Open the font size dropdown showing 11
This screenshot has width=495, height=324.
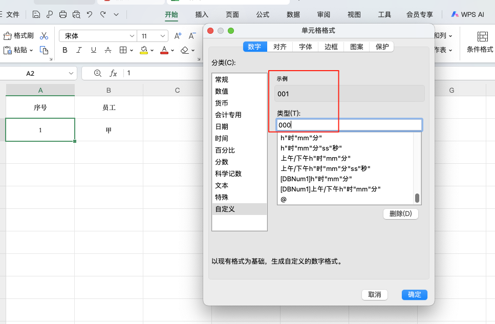click(x=152, y=36)
